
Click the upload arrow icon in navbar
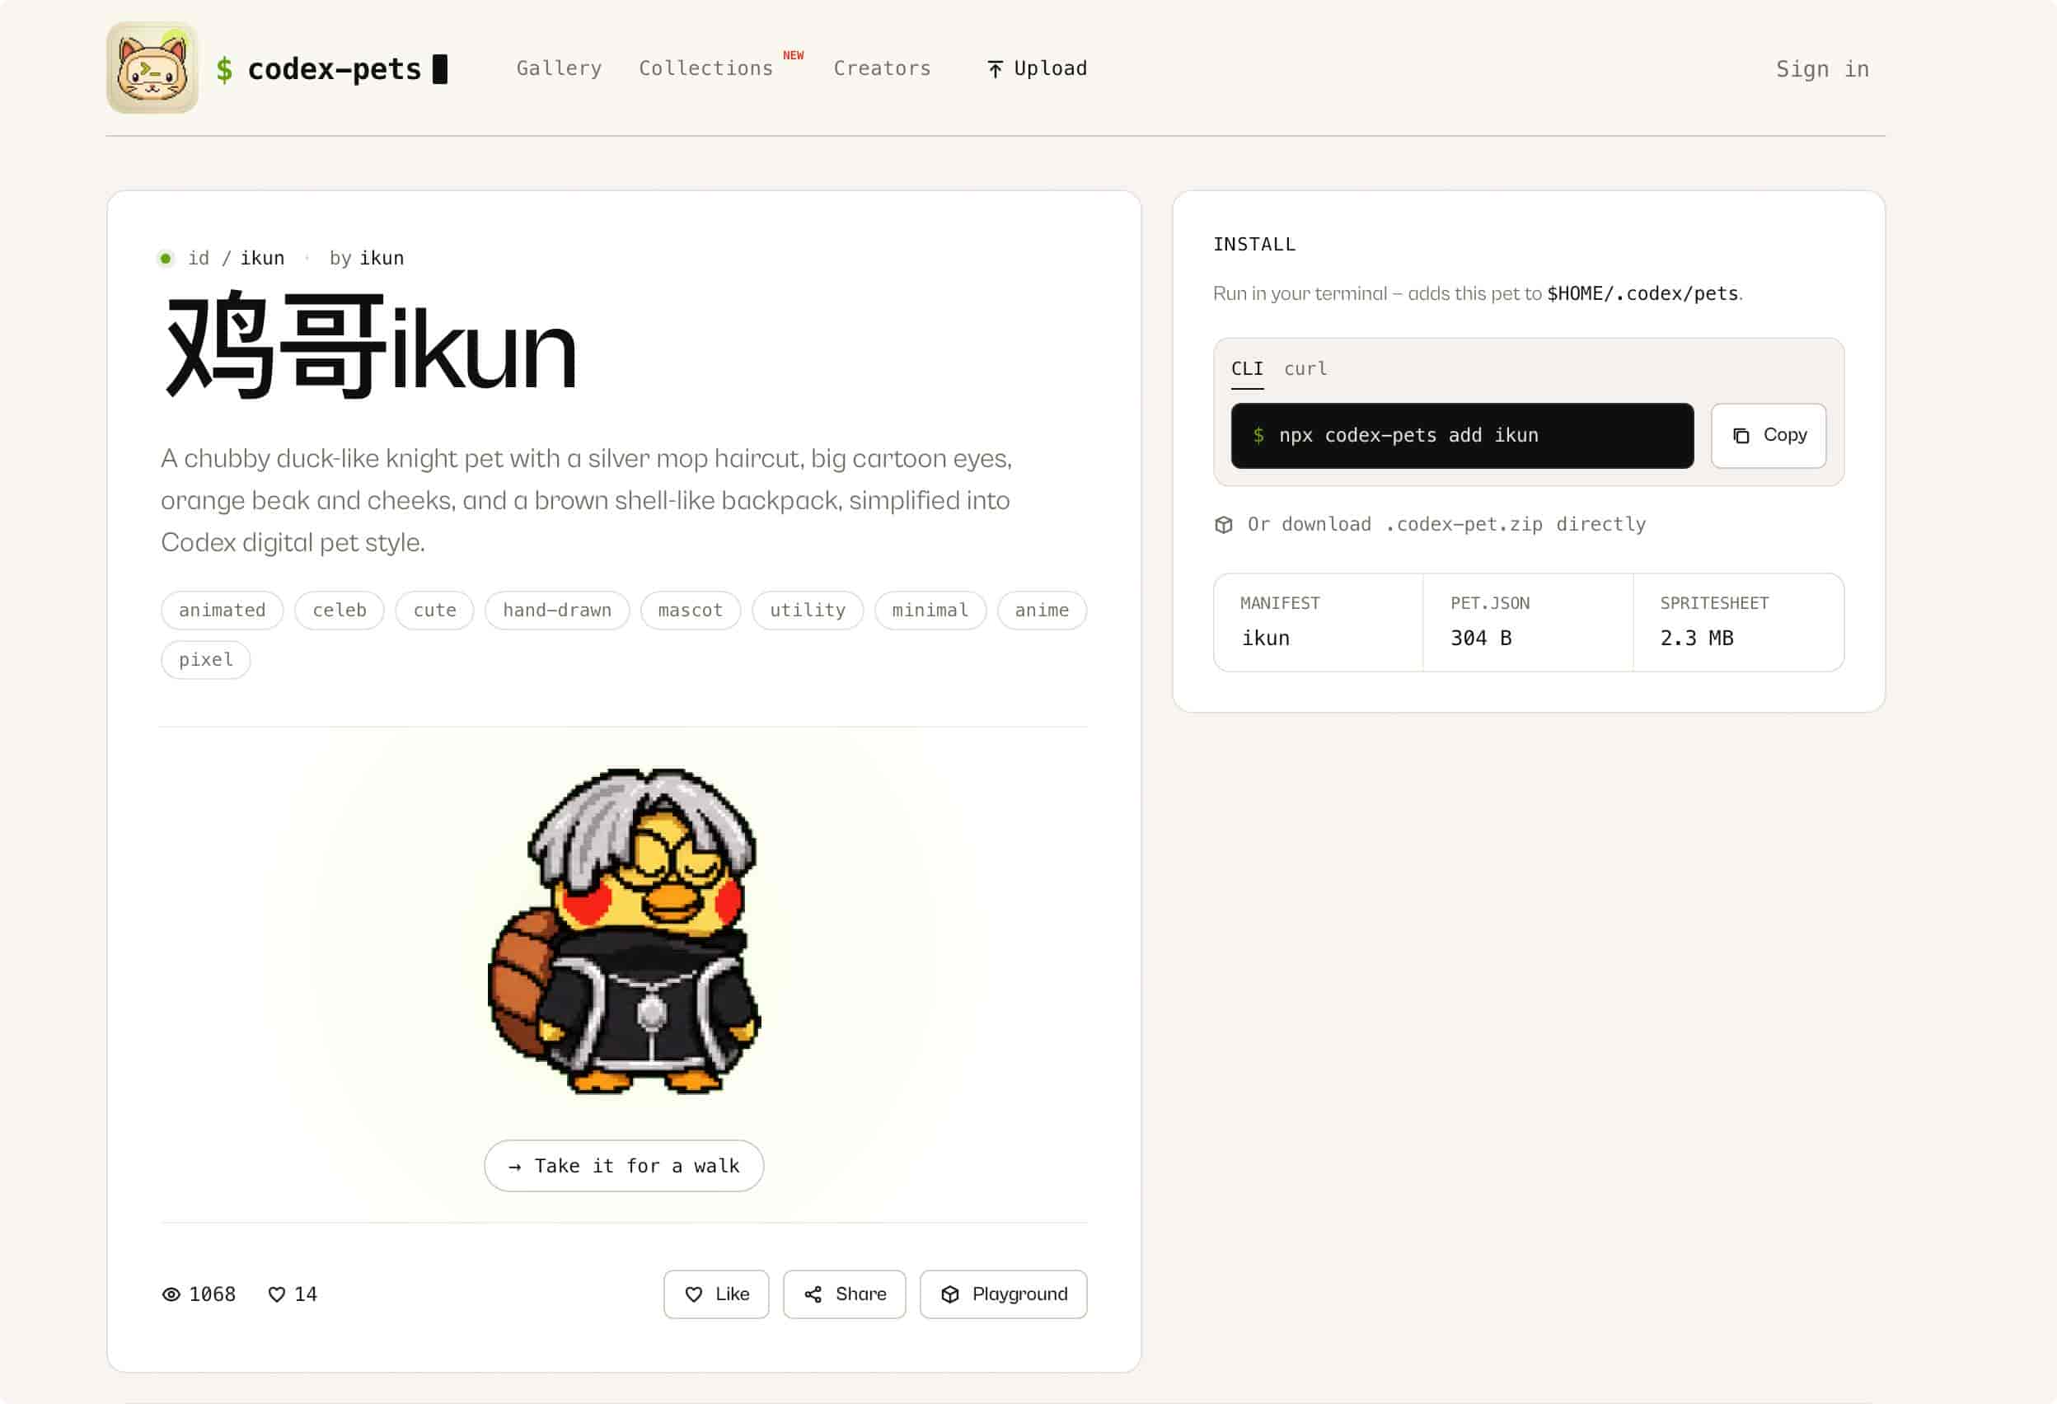click(995, 69)
